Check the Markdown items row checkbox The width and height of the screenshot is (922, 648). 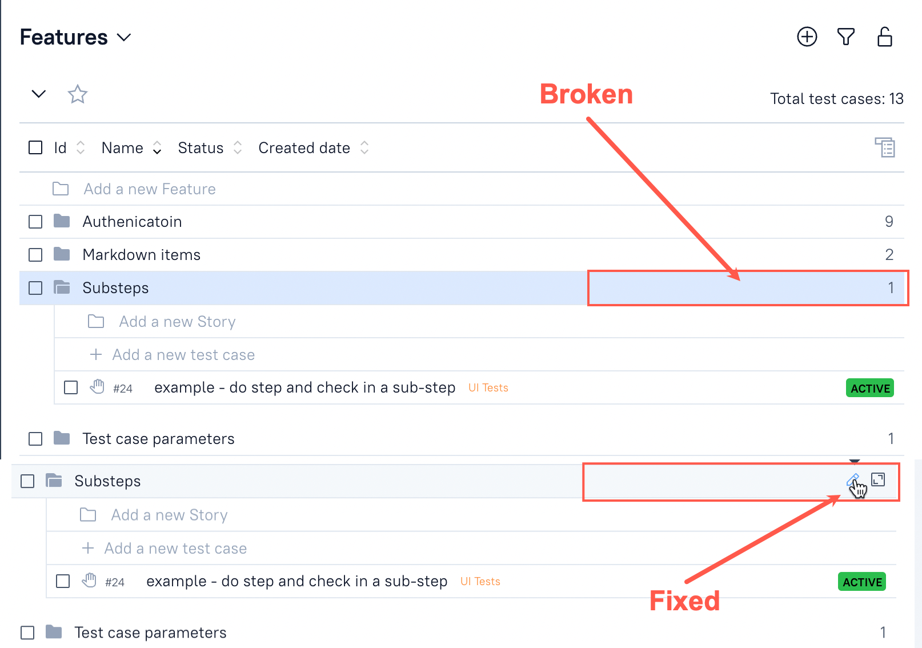coord(35,254)
